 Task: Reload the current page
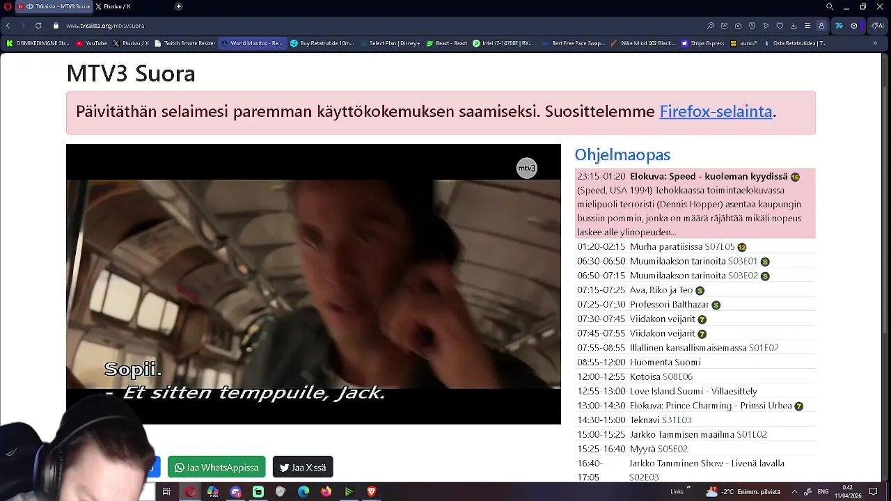[38, 26]
